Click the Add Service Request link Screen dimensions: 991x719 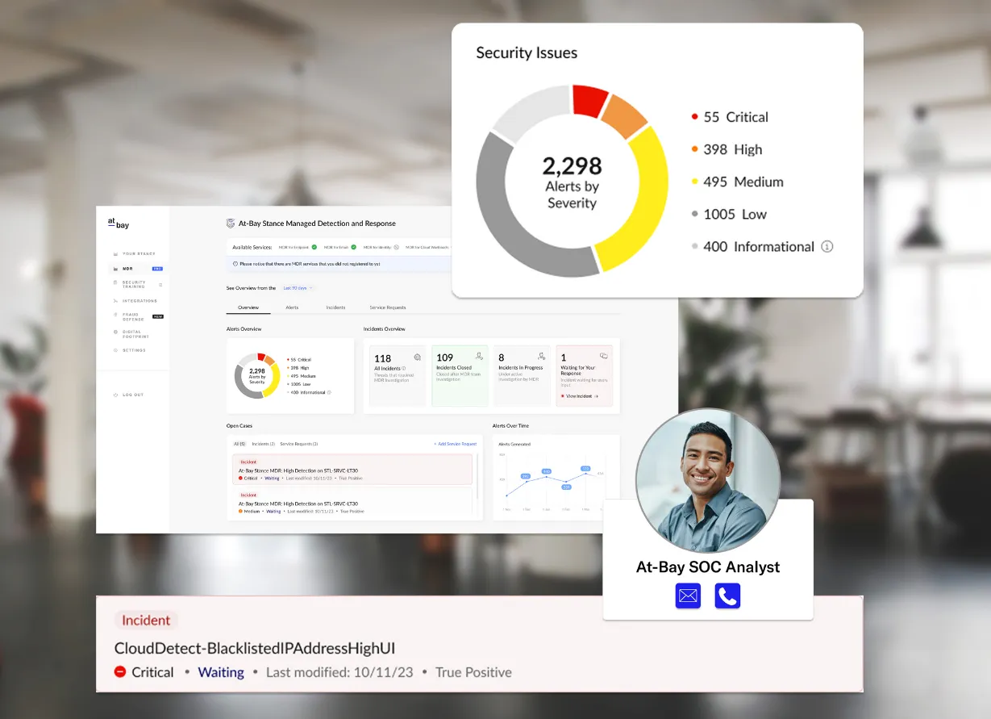pos(455,444)
